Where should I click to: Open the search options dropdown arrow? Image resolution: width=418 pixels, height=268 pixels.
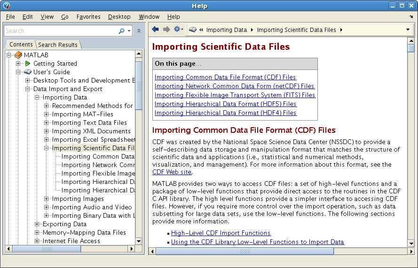tap(129, 31)
